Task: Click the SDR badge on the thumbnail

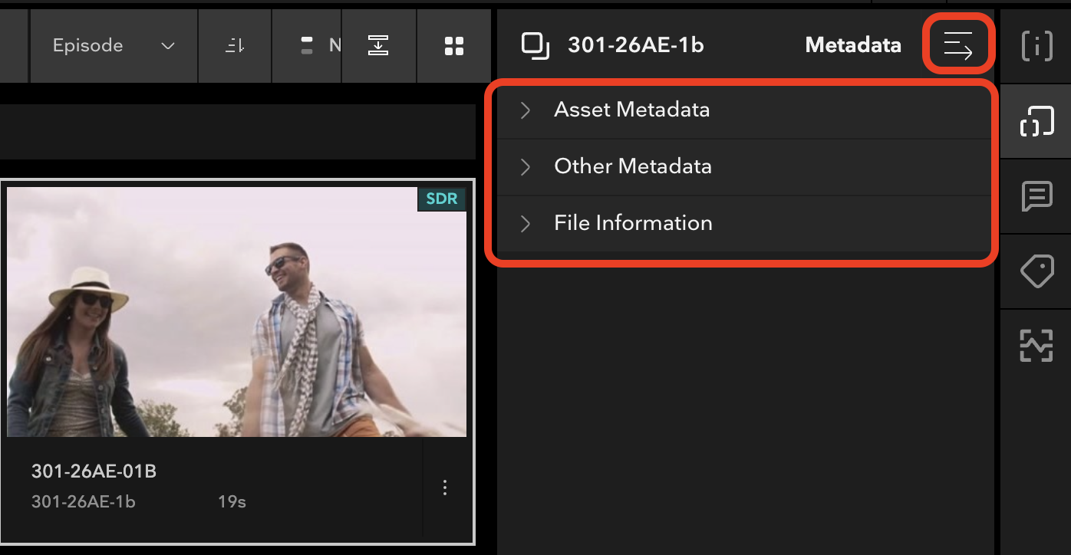Action: [x=442, y=199]
